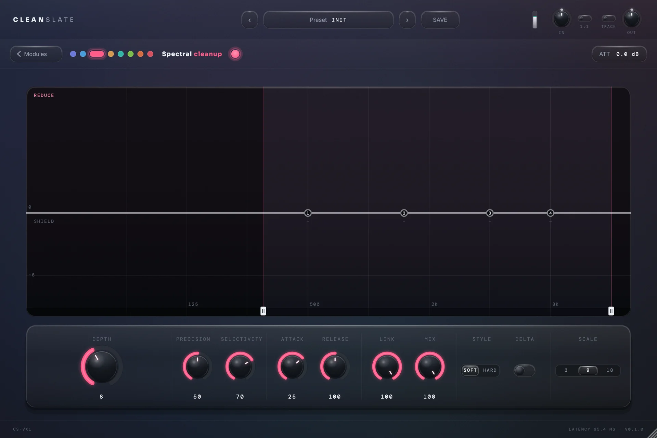657x438 pixels.
Task: Click the SELECTIVITY knob
Action: [240, 366]
